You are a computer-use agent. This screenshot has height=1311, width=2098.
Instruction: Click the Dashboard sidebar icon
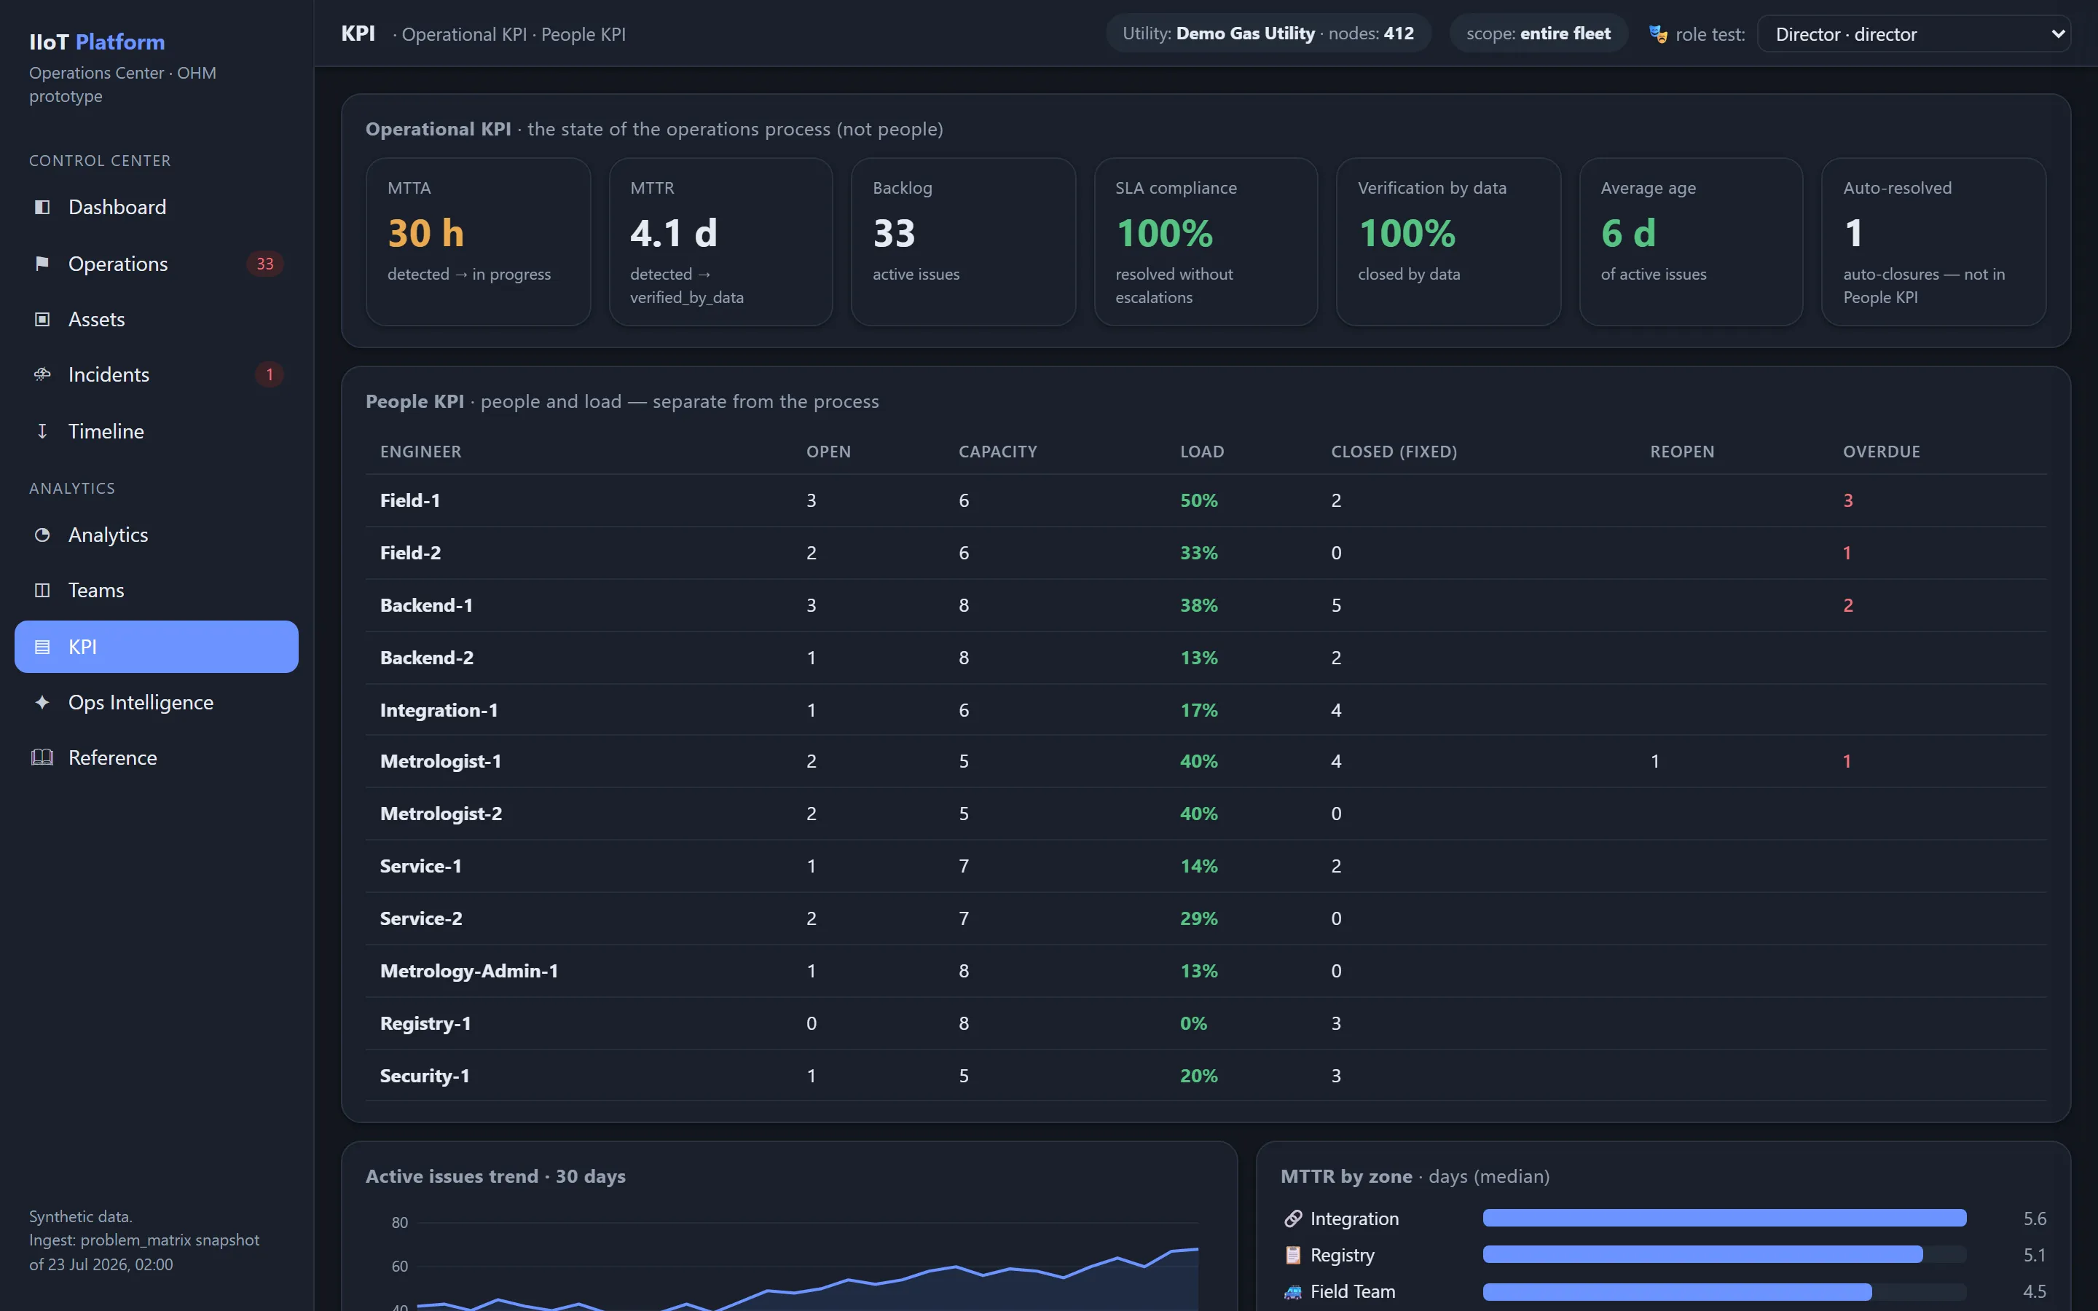42,208
